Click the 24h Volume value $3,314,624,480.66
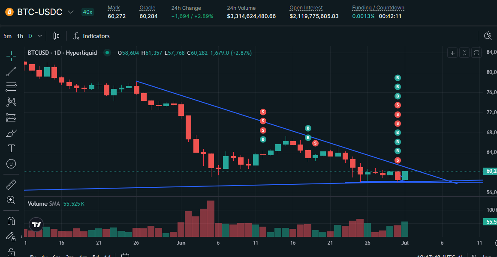Screen dimensions: 497x257 (251, 16)
